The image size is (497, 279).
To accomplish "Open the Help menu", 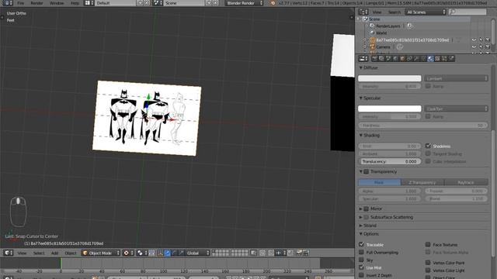I will point(75,3).
